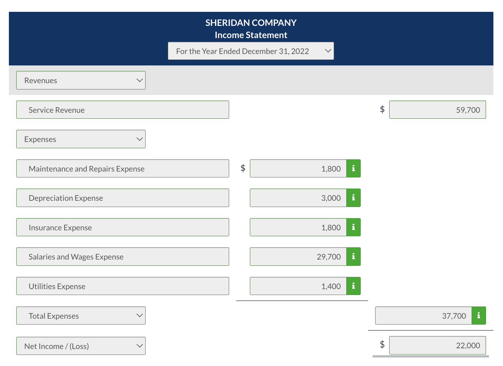Click the Utilities amount 1,400 field
This screenshot has width=503, height=366.
pyautogui.click(x=298, y=286)
